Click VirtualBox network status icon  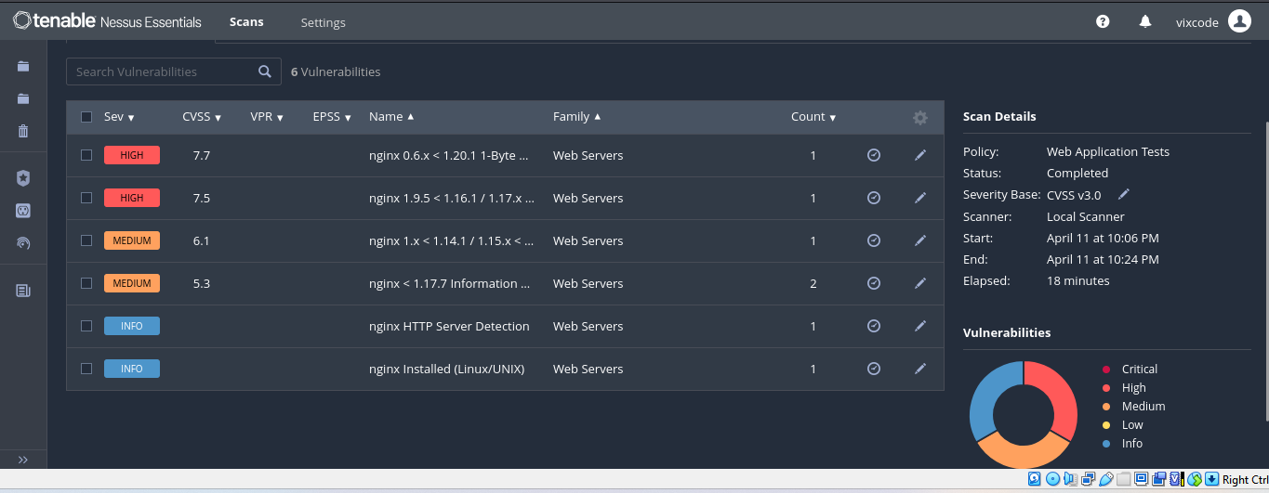pyautogui.click(x=1088, y=479)
